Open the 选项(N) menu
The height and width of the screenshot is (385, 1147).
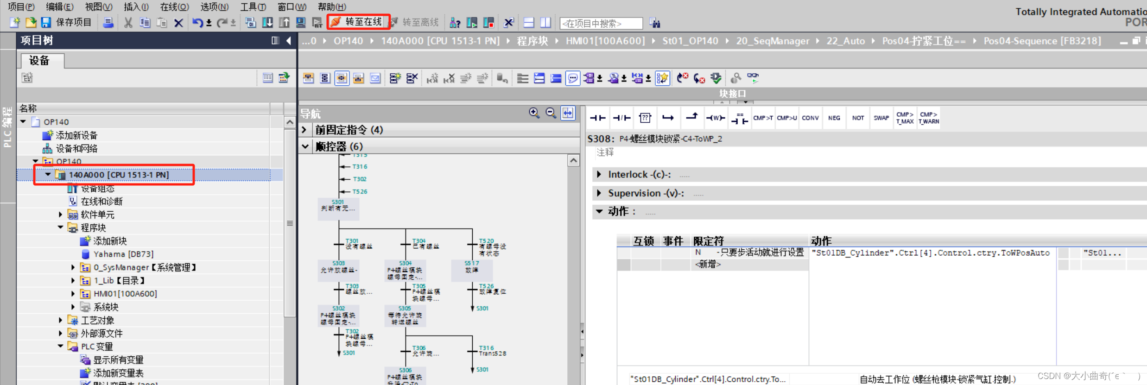[x=214, y=6]
